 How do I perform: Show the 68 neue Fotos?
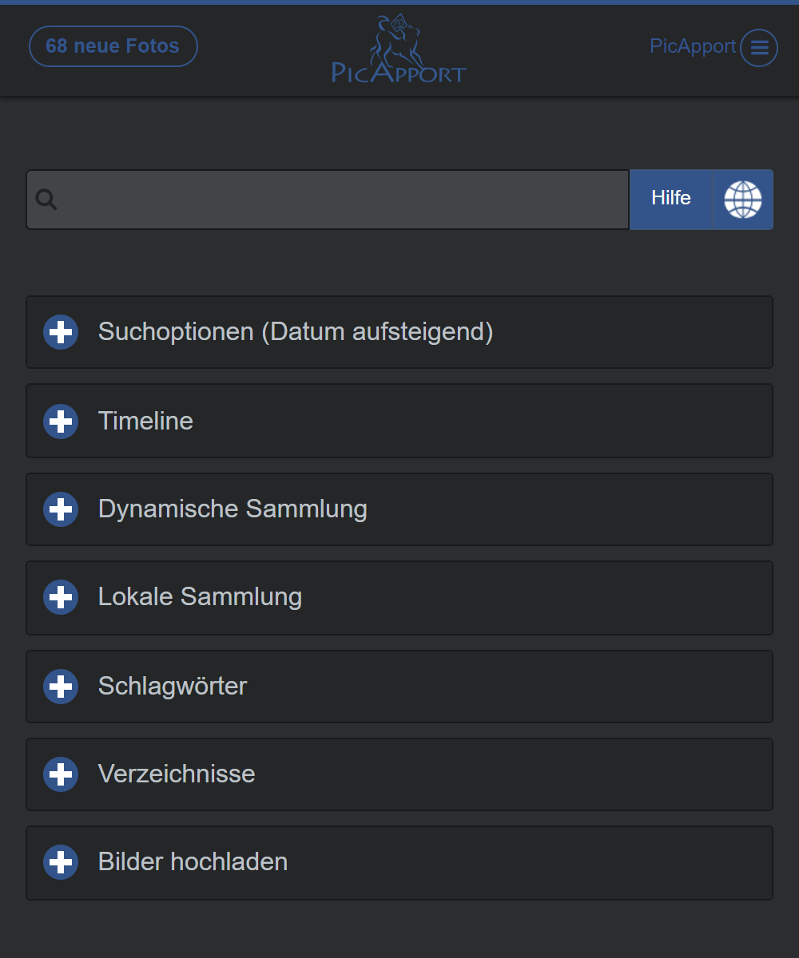click(113, 46)
